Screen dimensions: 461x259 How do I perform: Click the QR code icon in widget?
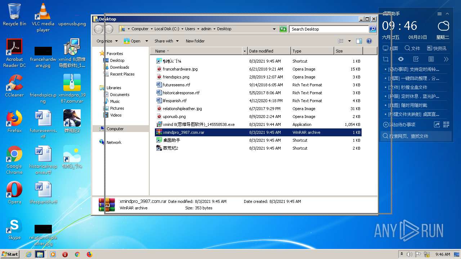(x=446, y=124)
